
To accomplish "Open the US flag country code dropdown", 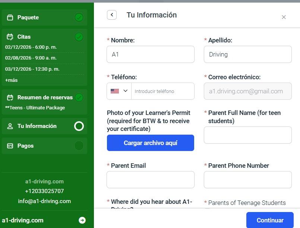I will (x=119, y=91).
